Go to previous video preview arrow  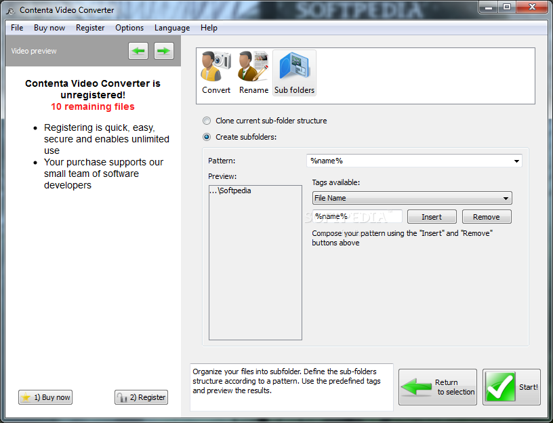[x=138, y=51]
